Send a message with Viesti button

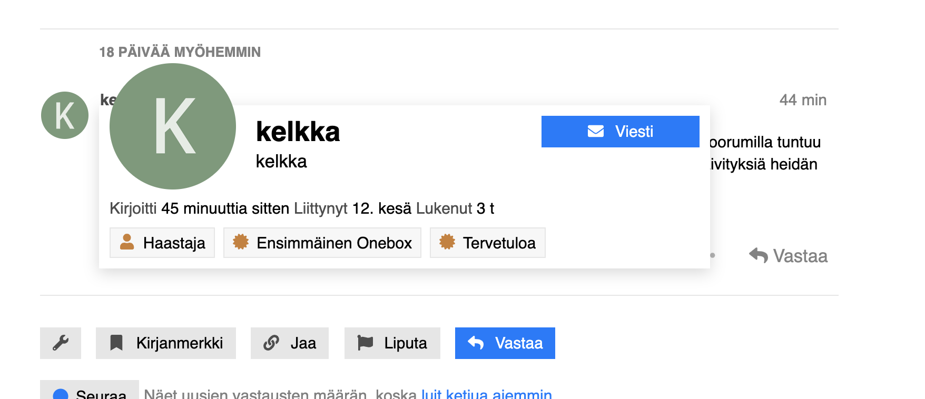(621, 132)
